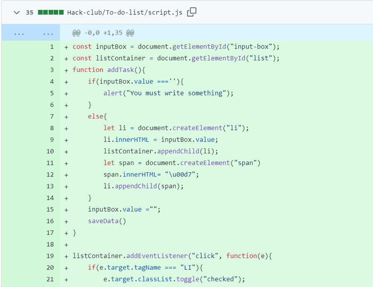Select line number 5 with alert call
Viewport: 373px width, 287px height.
point(52,93)
